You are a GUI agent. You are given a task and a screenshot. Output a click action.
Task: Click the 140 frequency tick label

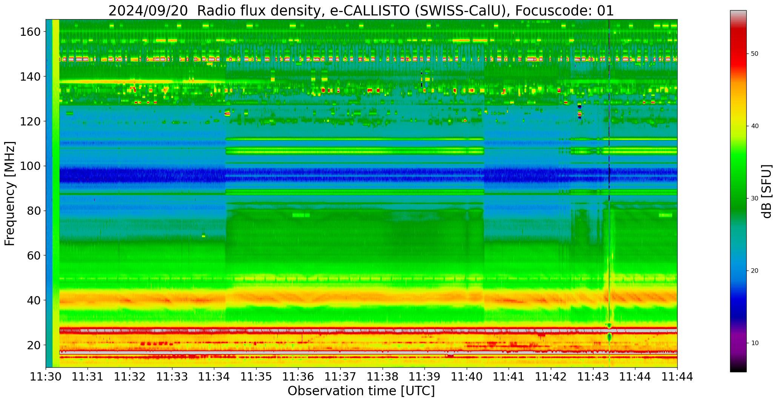tap(30, 76)
